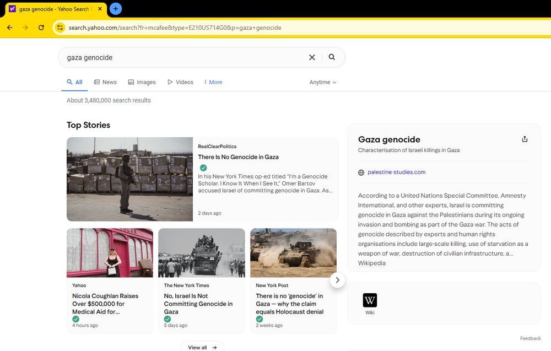Screen dimensions: 551x351
Task: Click 'Characterisation of Israeli killings in Gaza' subtitle
Action: [x=409, y=150]
